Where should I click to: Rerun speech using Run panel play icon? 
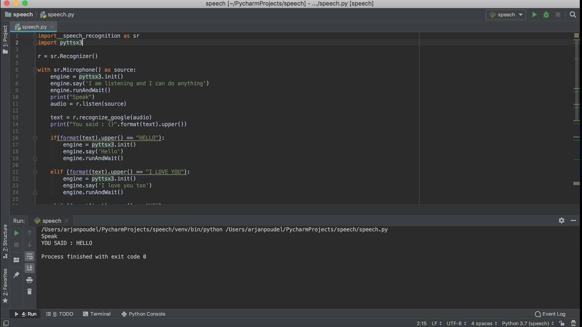point(17,233)
